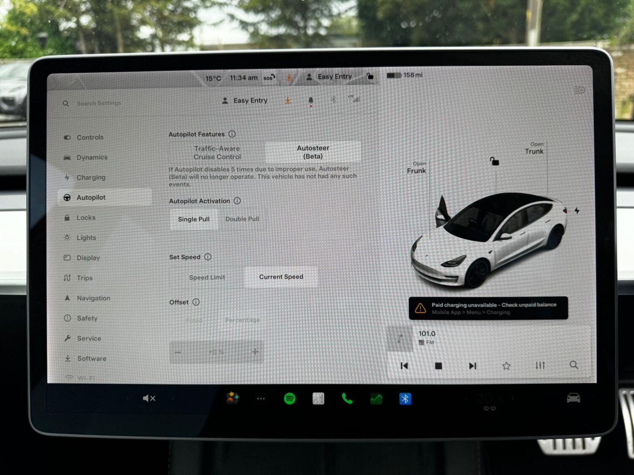Image resolution: width=634 pixels, height=475 pixels.
Task: Open the Display settings section
Action: [88, 258]
